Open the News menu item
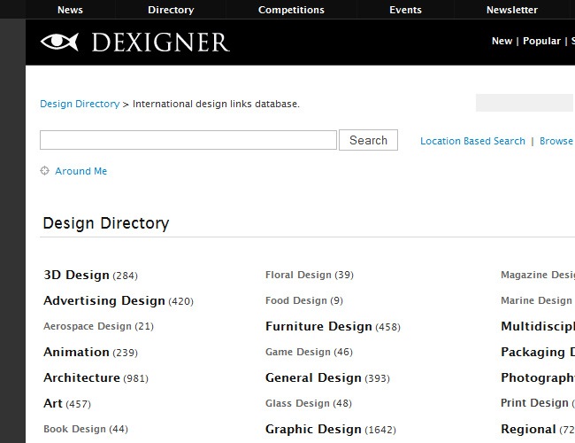This screenshot has height=443, width=575. coord(70,10)
